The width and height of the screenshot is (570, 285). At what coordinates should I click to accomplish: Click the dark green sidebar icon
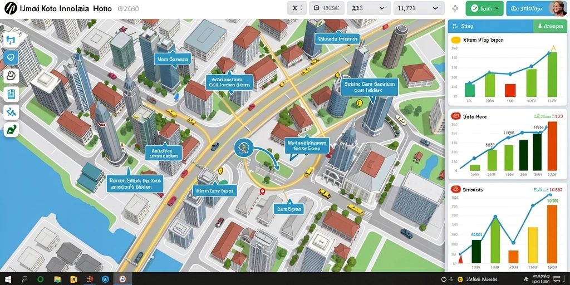11,130
